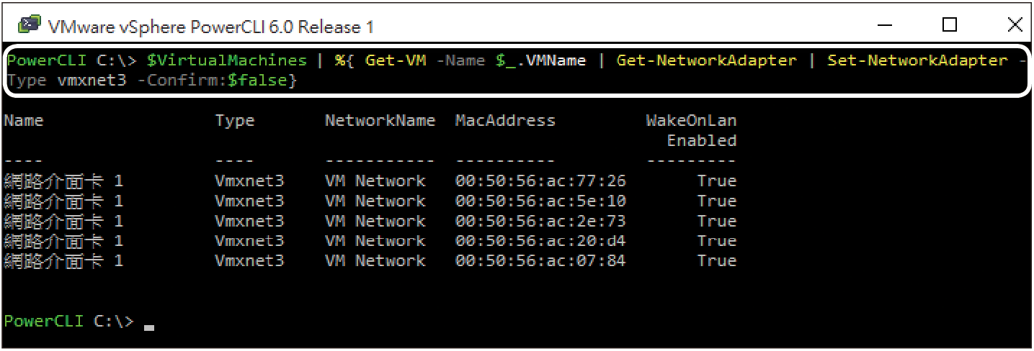Click the -Confirm:$false parameter text
This screenshot has height=351, width=1034.
[x=212, y=81]
